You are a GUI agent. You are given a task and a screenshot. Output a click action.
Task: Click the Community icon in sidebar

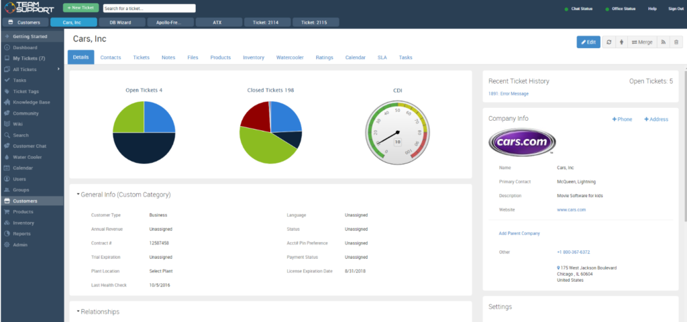pyautogui.click(x=7, y=113)
